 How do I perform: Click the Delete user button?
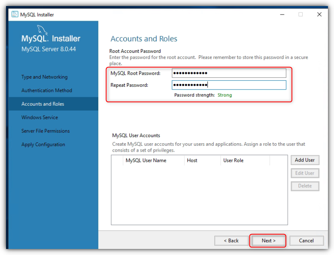click(305, 186)
